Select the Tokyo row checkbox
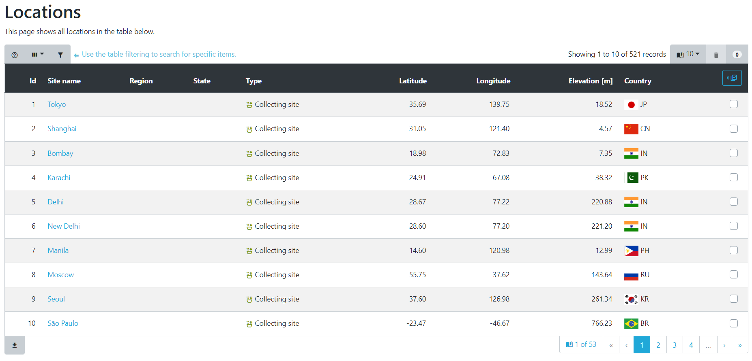The height and width of the screenshot is (361, 752). pyautogui.click(x=733, y=104)
